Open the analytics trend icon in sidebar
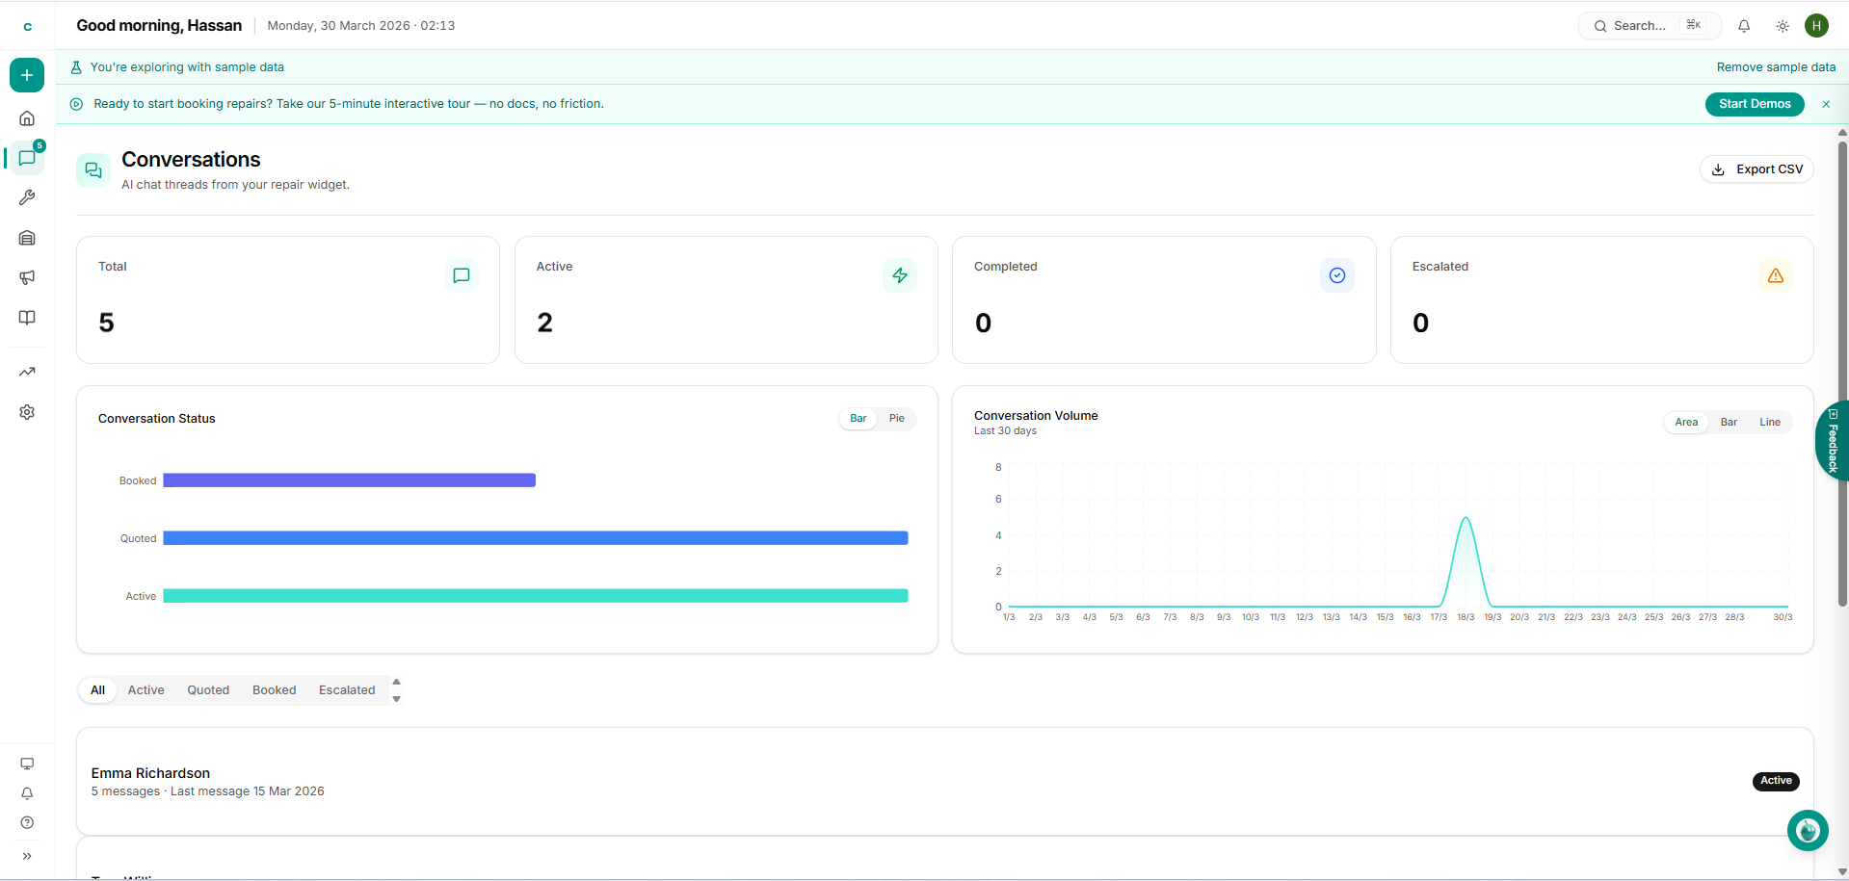The width and height of the screenshot is (1849, 881). point(27,372)
